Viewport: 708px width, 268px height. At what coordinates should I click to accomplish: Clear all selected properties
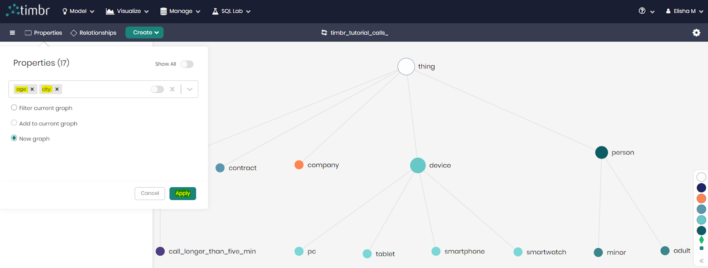[172, 89]
